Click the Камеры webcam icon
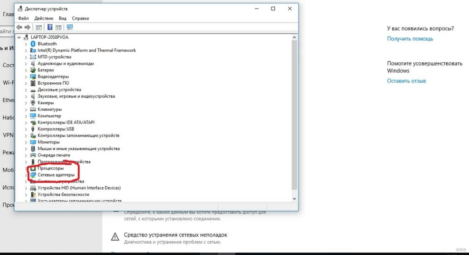Viewport: 469px width, 255px height. point(33,103)
